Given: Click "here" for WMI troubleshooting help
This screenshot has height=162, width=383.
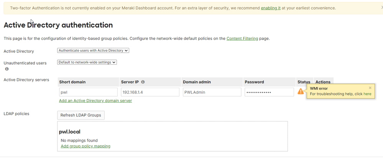Looking at the screenshot, I should tap(367, 94).
